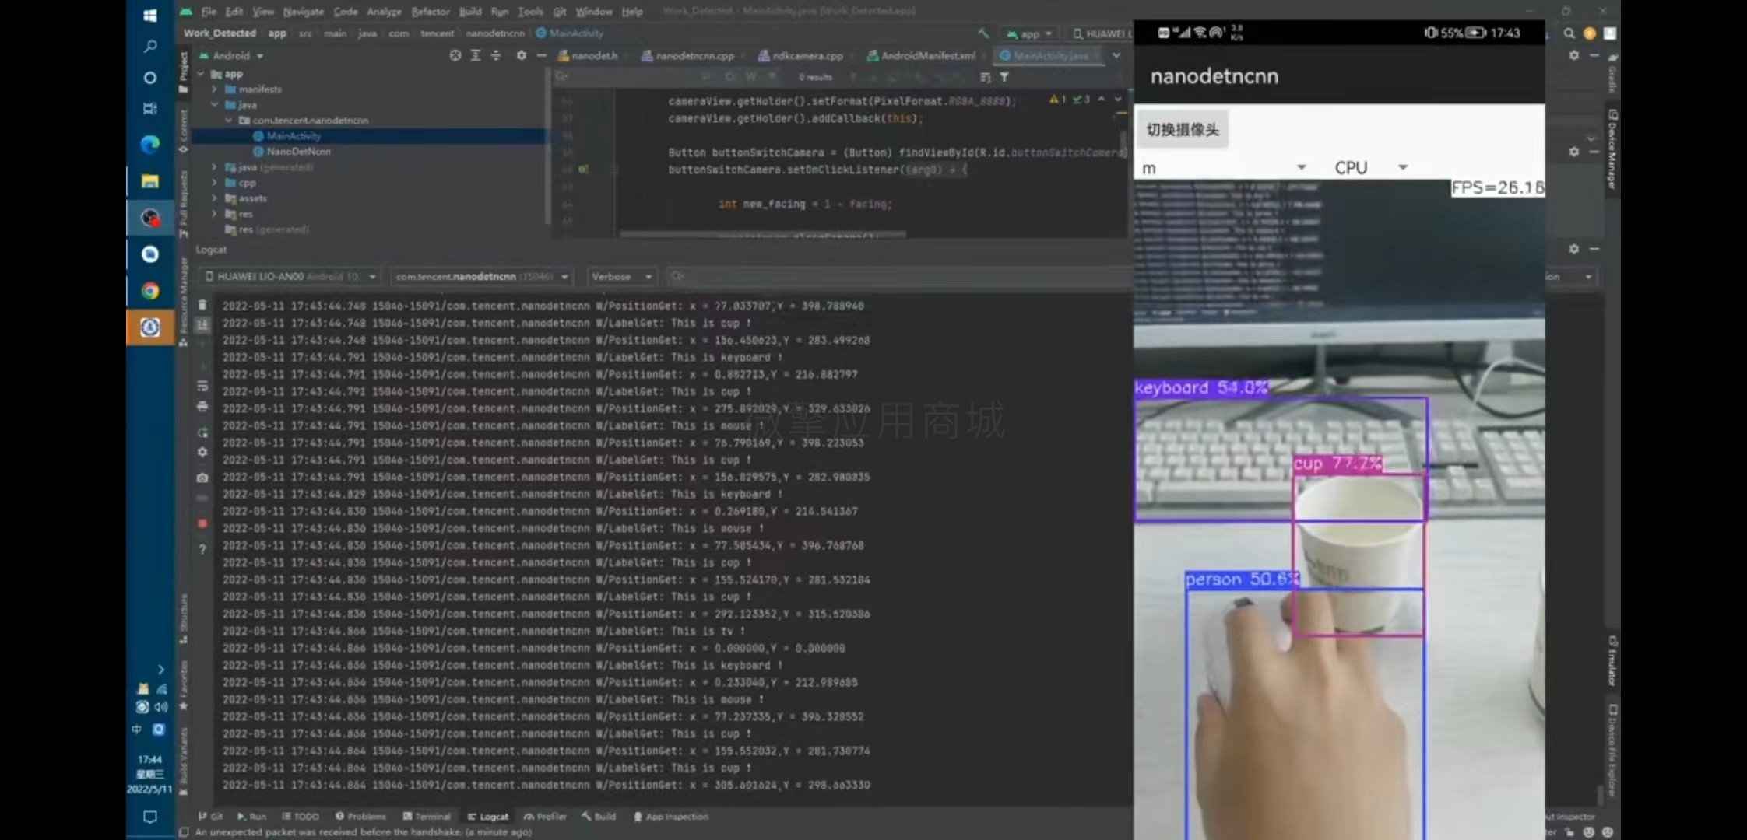Open the Android project view dropdown

232,56
